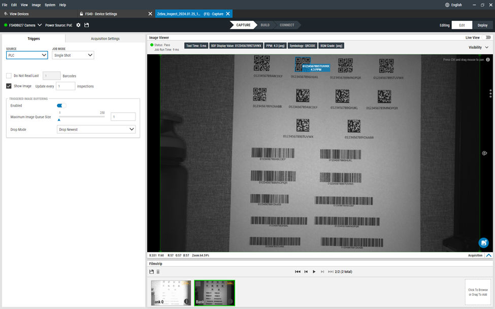Screen dimensions: 495x309
Task: Close the Zebra_Inspect Capture tab
Action: click(x=228, y=14)
